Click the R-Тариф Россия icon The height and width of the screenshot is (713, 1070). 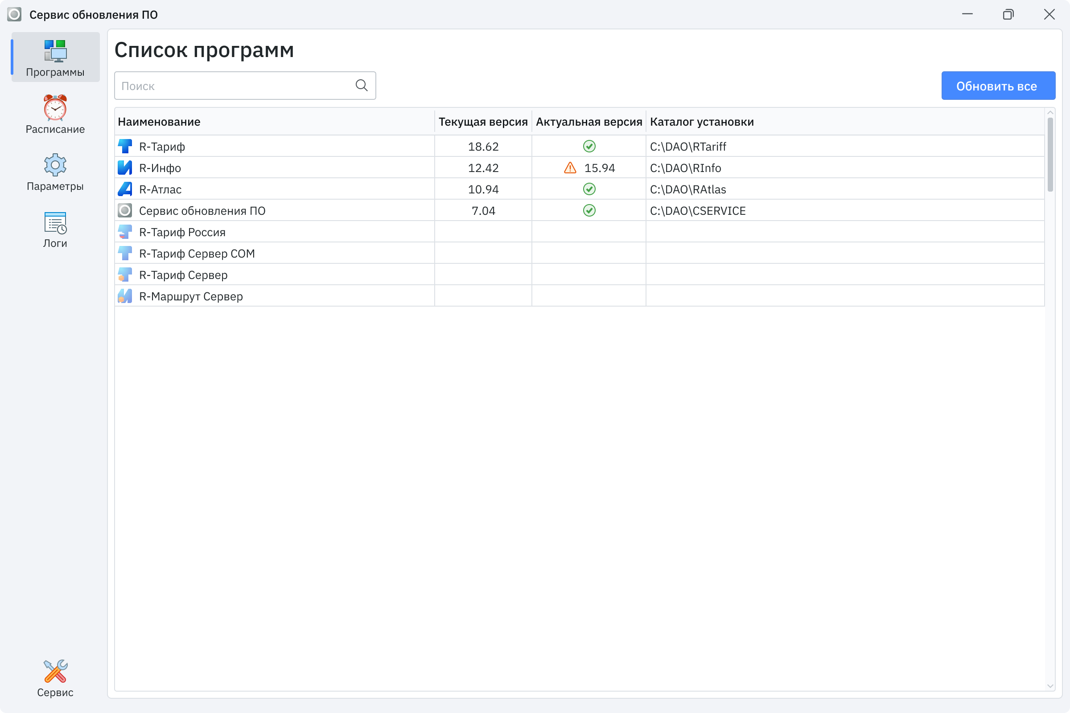pyautogui.click(x=125, y=232)
